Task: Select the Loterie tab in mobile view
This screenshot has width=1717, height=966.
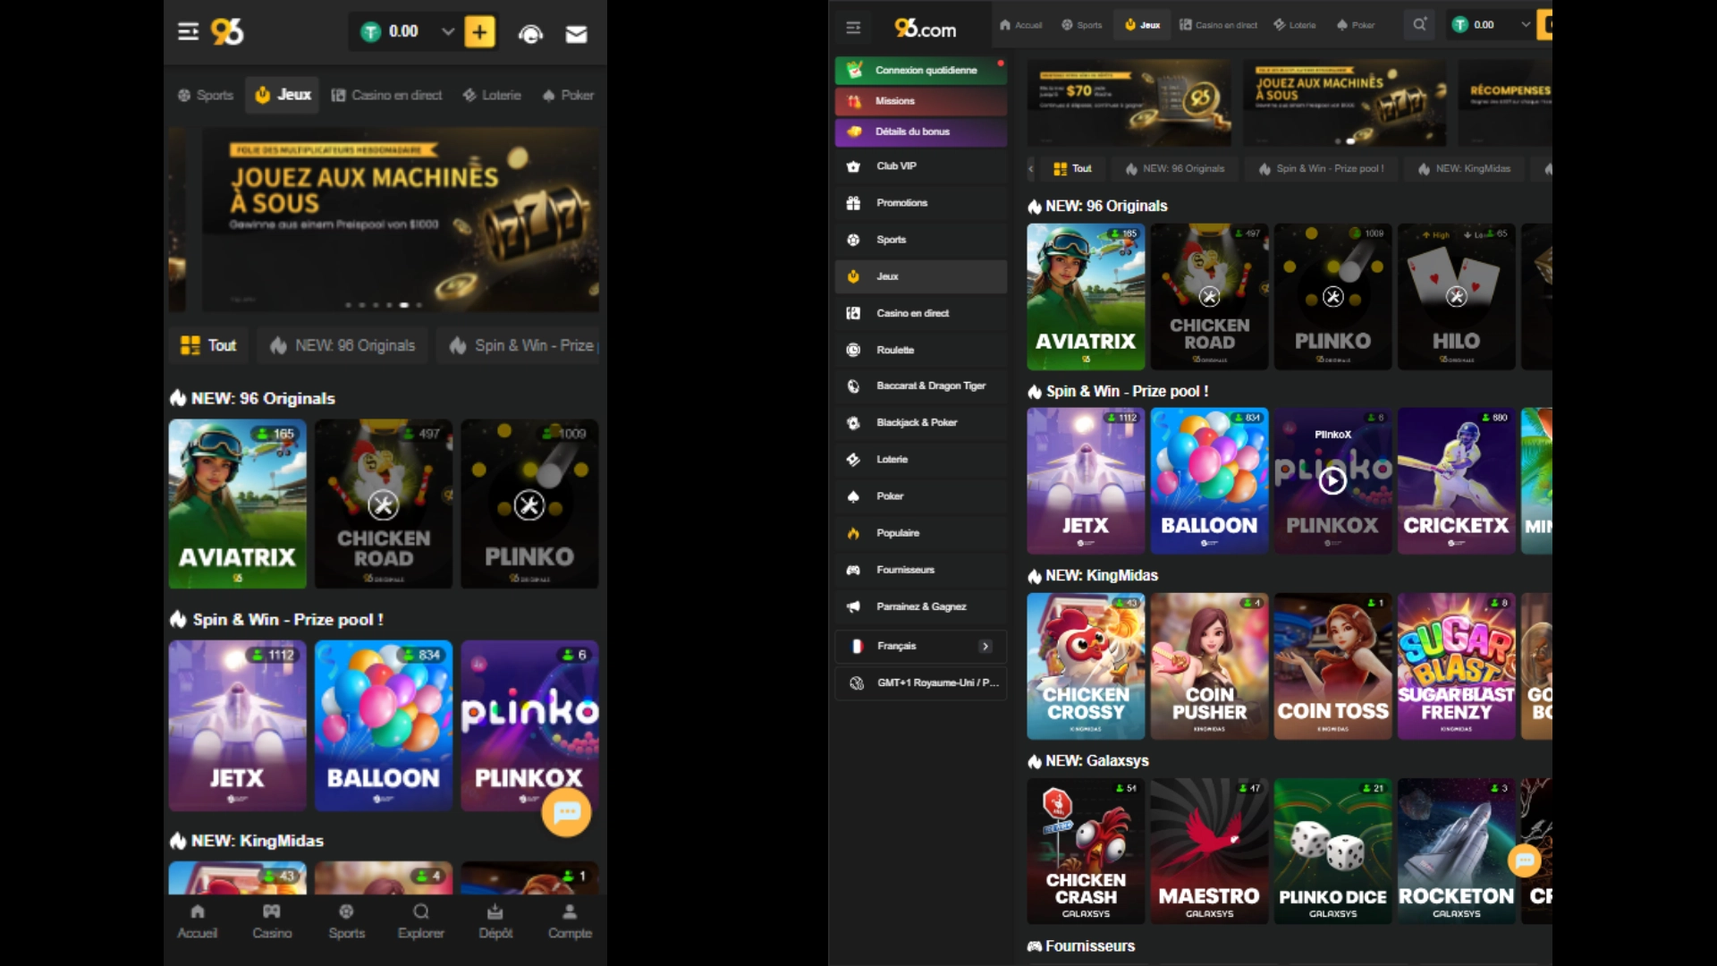Action: 492,95
